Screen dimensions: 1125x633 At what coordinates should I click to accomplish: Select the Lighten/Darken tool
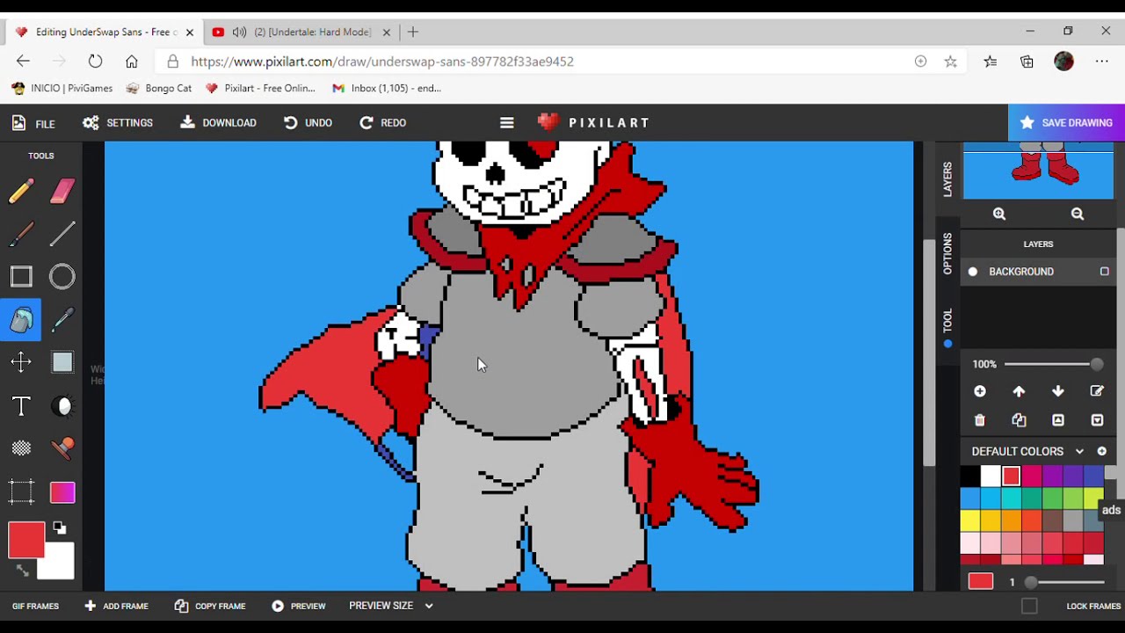tap(62, 406)
